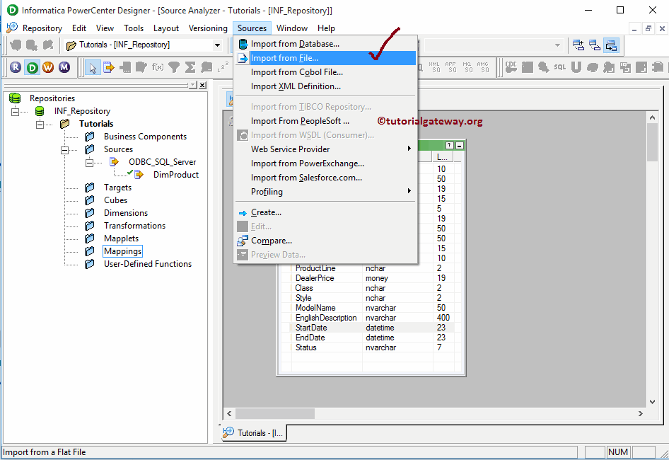Launch Workflow Manager (W) icon
This screenshot has height=460, width=669.
(48, 67)
